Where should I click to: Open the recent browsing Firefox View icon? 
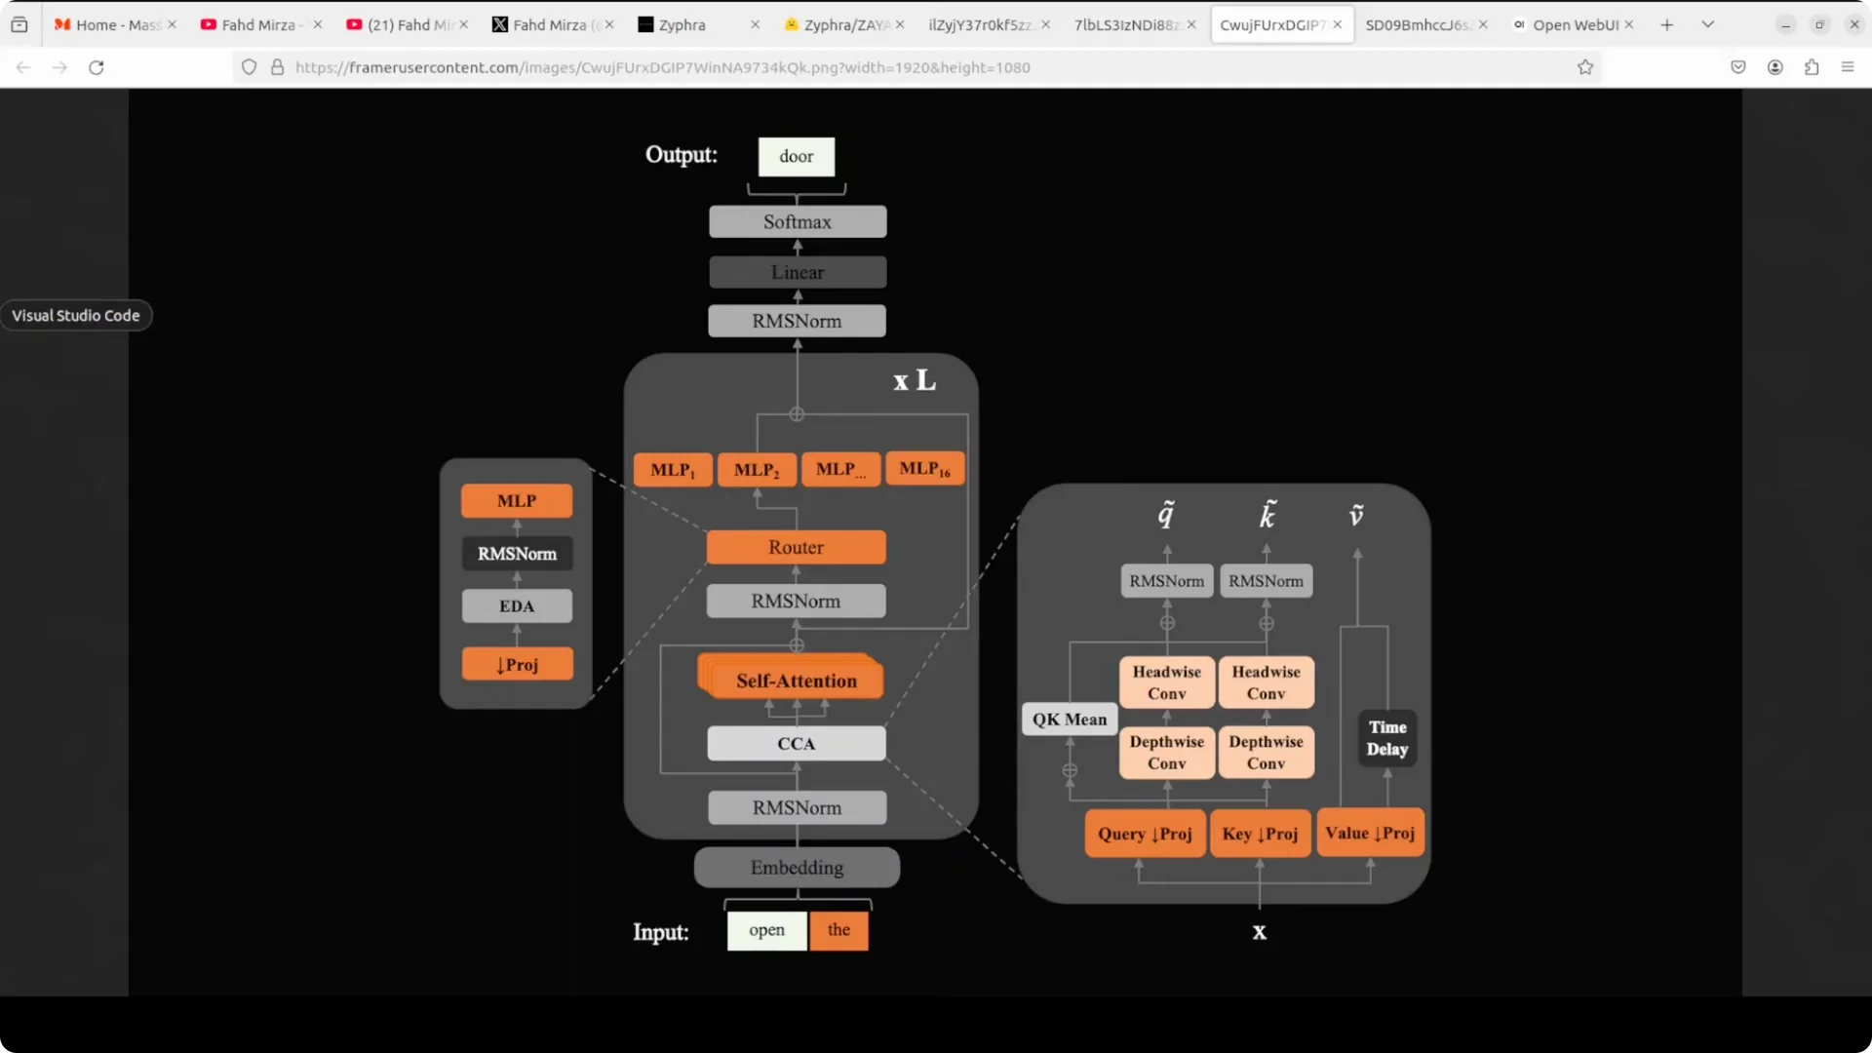19,24
